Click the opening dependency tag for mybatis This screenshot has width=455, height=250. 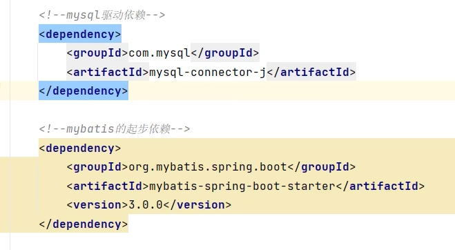click(80, 148)
